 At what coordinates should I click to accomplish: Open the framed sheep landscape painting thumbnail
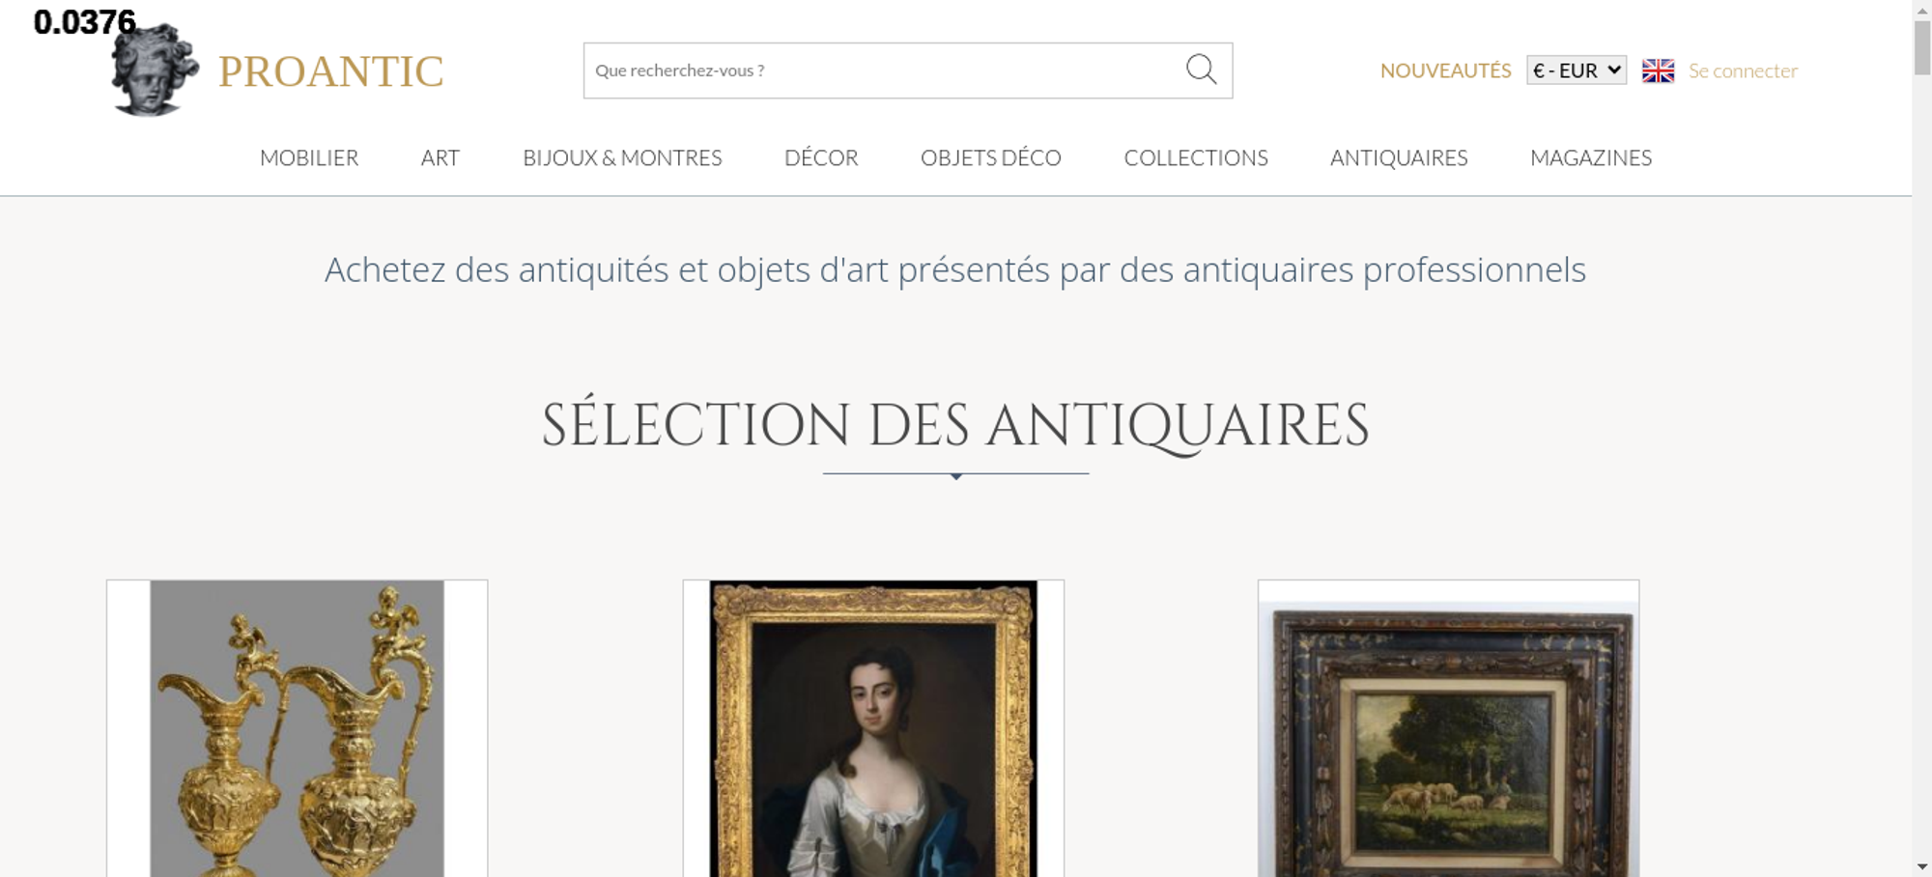(x=1448, y=728)
